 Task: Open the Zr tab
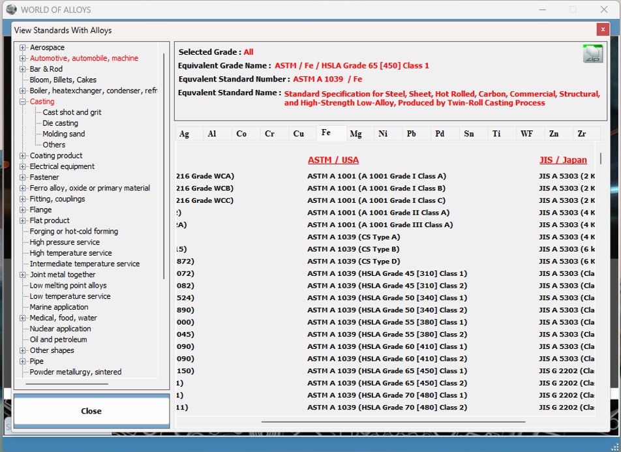pyautogui.click(x=586, y=134)
